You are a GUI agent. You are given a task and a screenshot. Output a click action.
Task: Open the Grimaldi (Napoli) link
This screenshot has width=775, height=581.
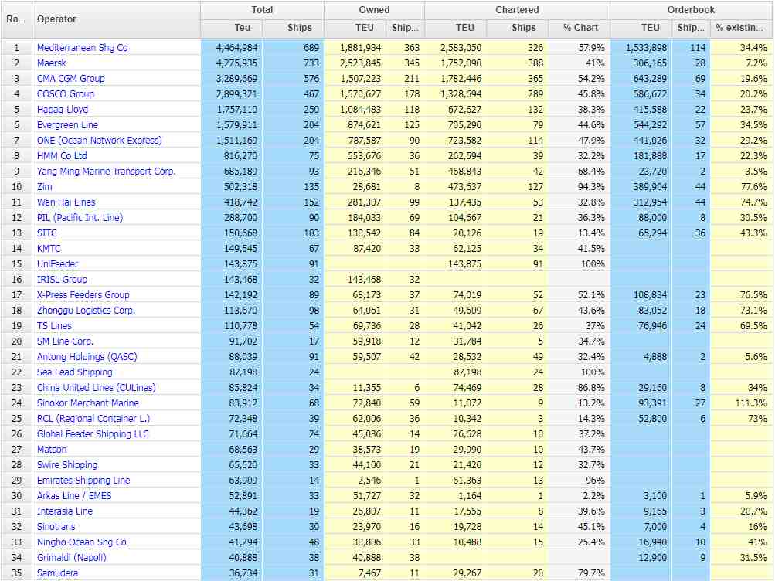point(72,557)
